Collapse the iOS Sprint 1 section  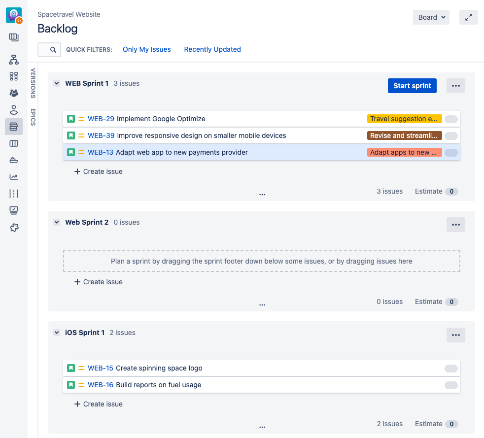point(57,333)
